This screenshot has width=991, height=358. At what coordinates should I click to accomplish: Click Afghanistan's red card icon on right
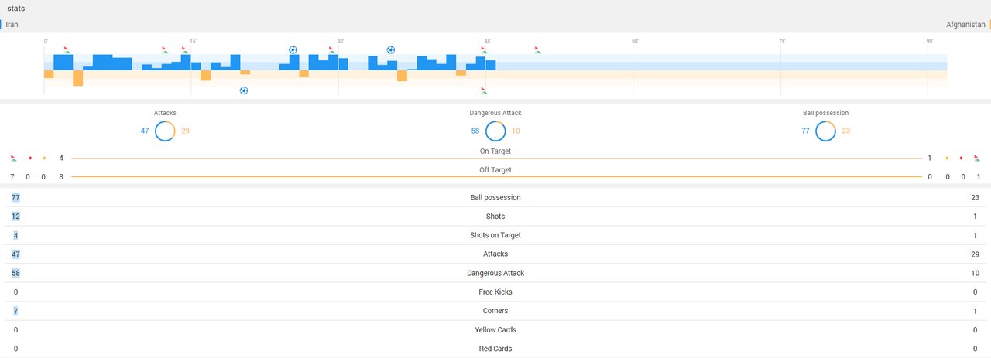pyautogui.click(x=962, y=158)
